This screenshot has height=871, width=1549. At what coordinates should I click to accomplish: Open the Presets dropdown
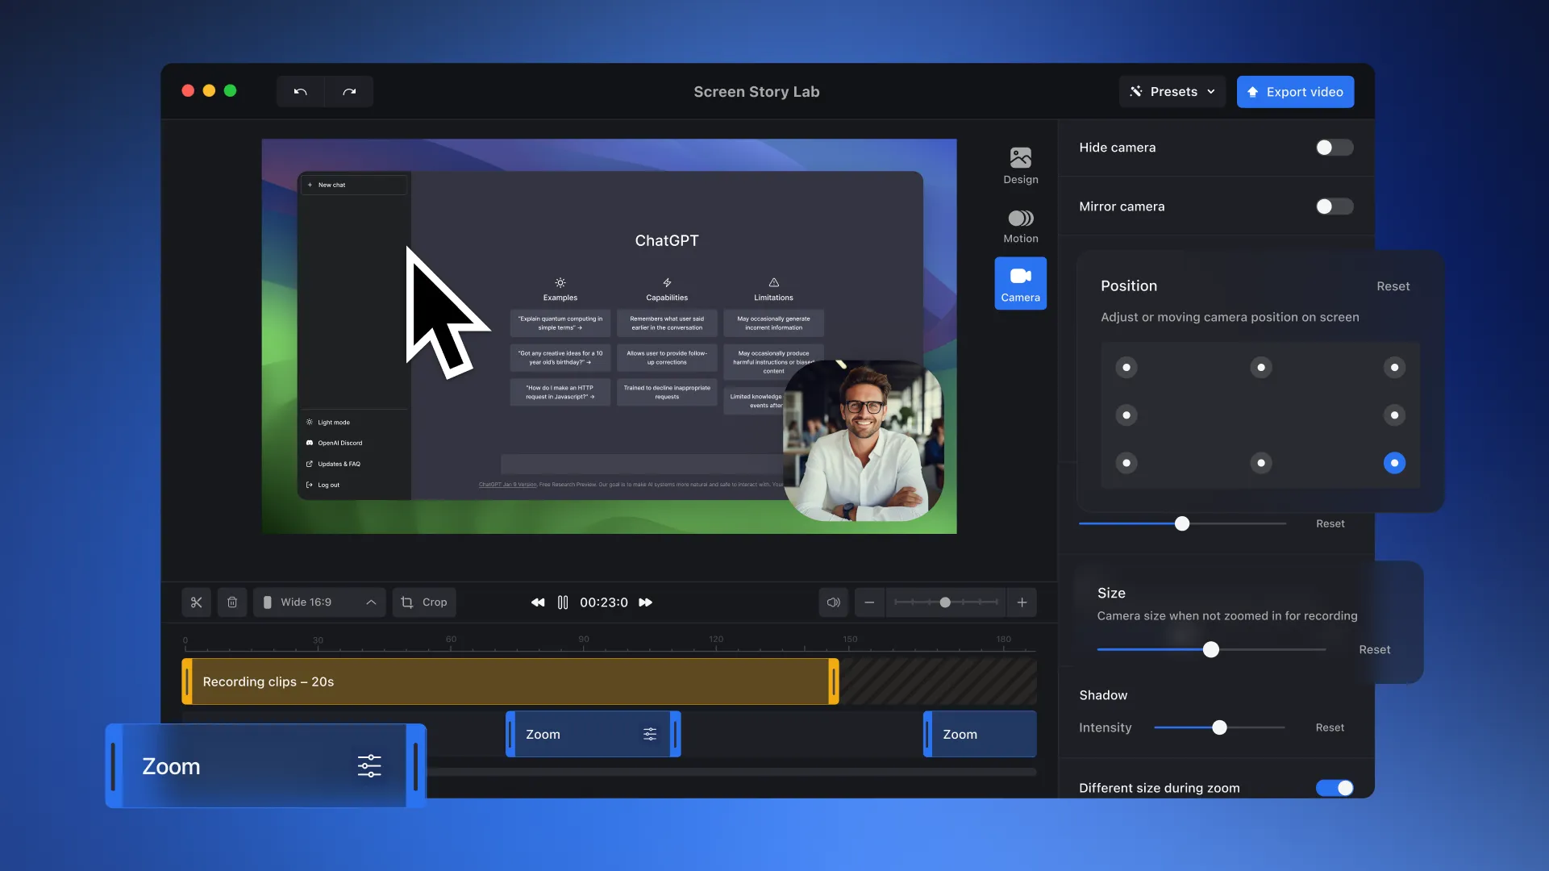pyautogui.click(x=1172, y=92)
